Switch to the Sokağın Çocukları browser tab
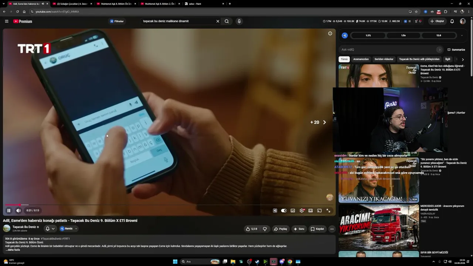 [72, 4]
